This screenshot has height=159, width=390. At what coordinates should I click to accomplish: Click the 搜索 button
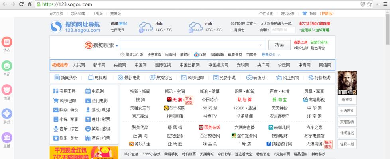point(280,45)
